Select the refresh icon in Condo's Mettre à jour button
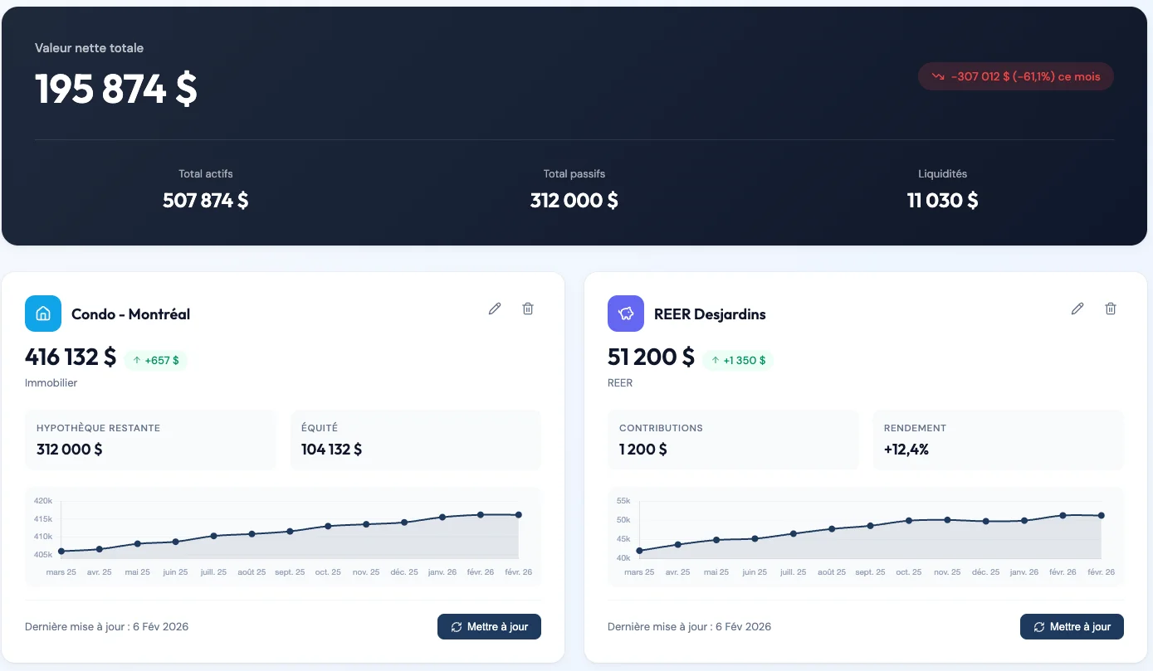The height and width of the screenshot is (671, 1153). coord(457,626)
